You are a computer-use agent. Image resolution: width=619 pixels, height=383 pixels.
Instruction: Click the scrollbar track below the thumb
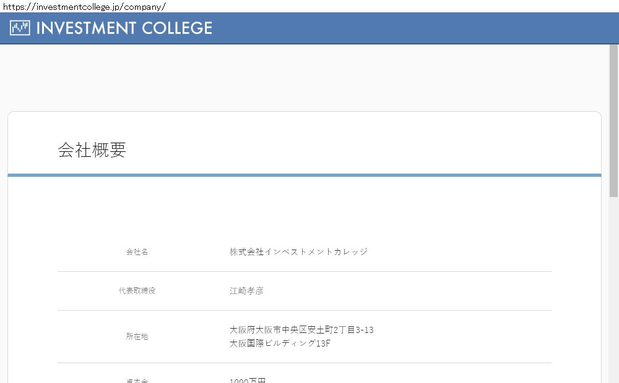pos(613,290)
